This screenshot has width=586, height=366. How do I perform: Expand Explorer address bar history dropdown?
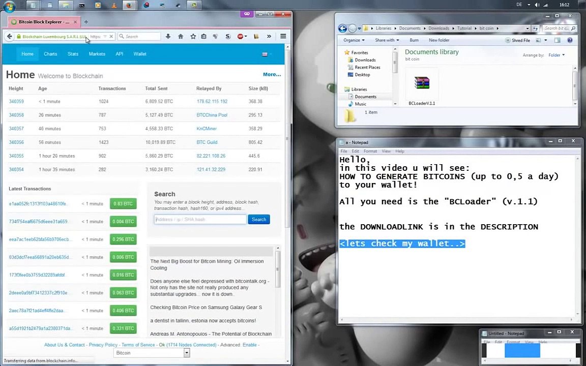coord(528,28)
